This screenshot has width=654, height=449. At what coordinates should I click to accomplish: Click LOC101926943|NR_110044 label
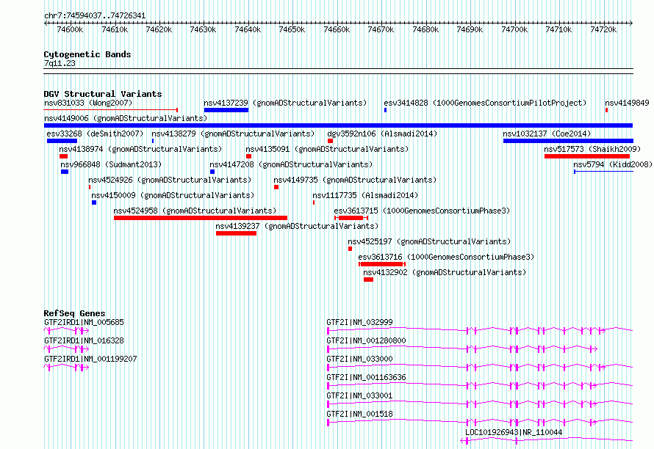click(x=514, y=432)
